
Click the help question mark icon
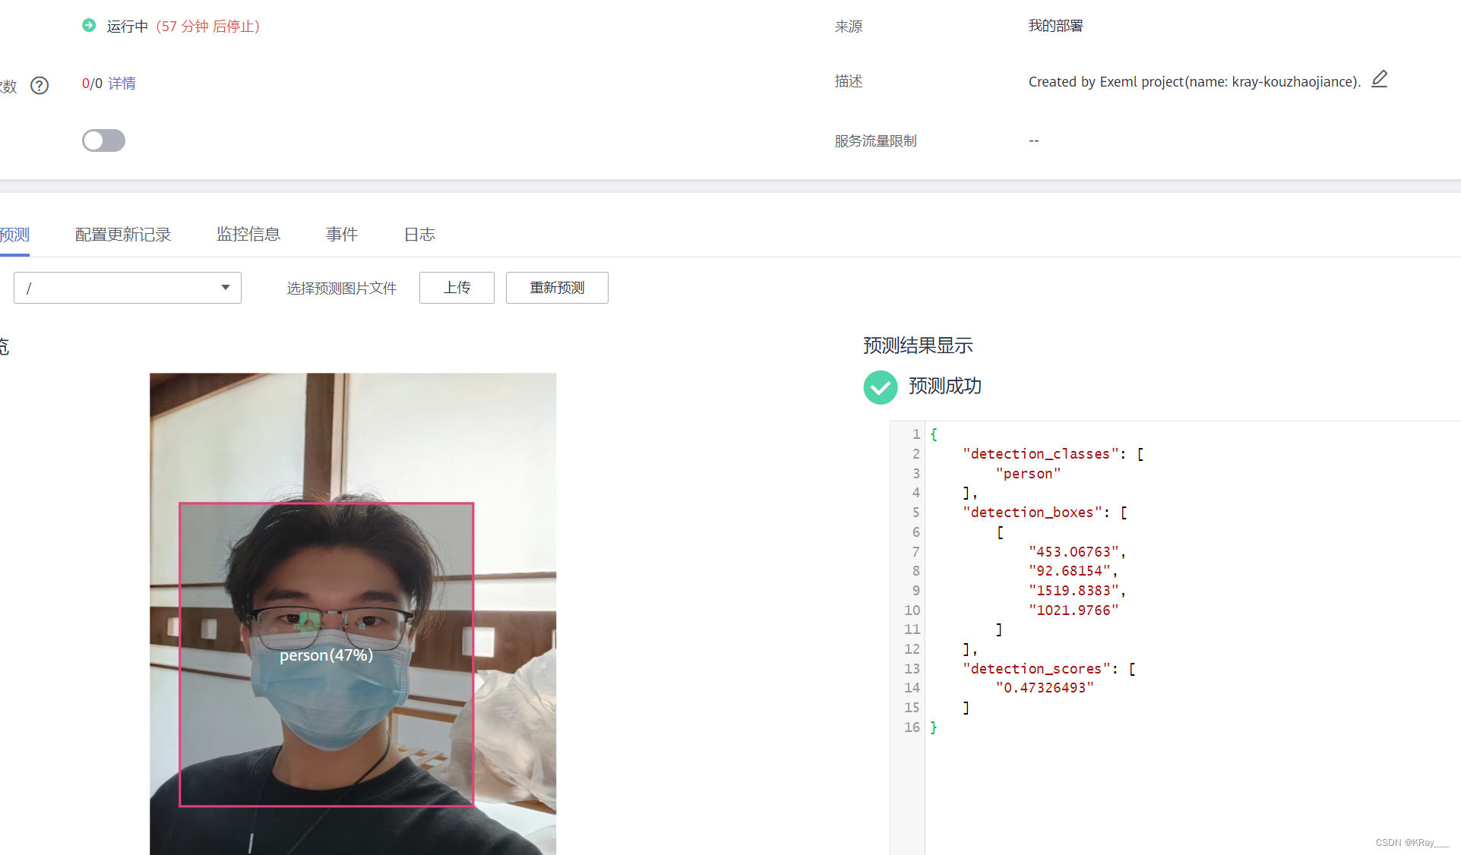40,85
